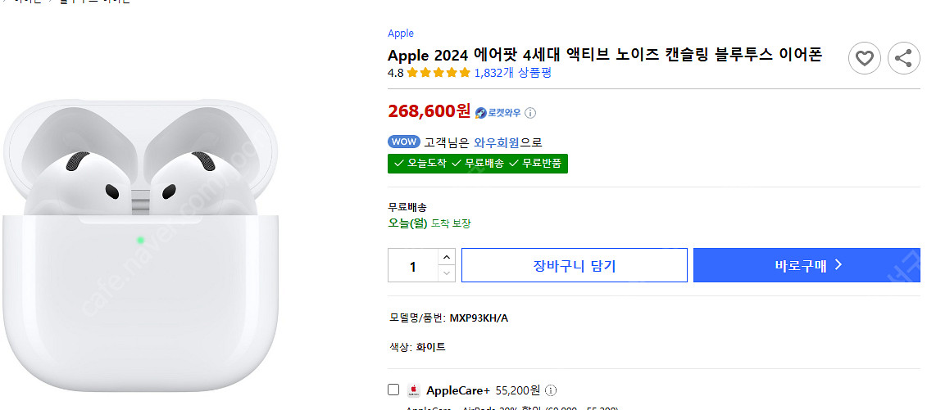Click the 로켓와우 rocket badge
The width and height of the screenshot is (927, 410).
(498, 113)
